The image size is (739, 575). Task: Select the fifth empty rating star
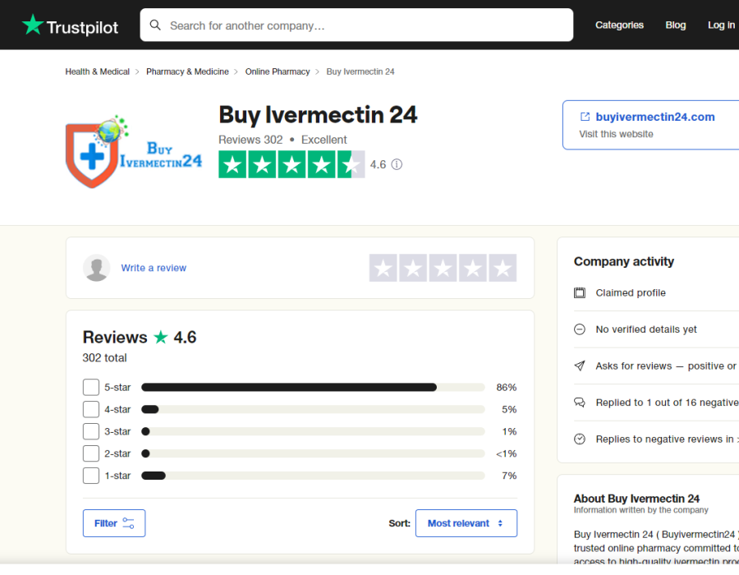tap(503, 268)
